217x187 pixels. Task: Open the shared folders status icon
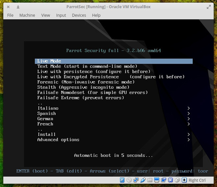pos(150,180)
